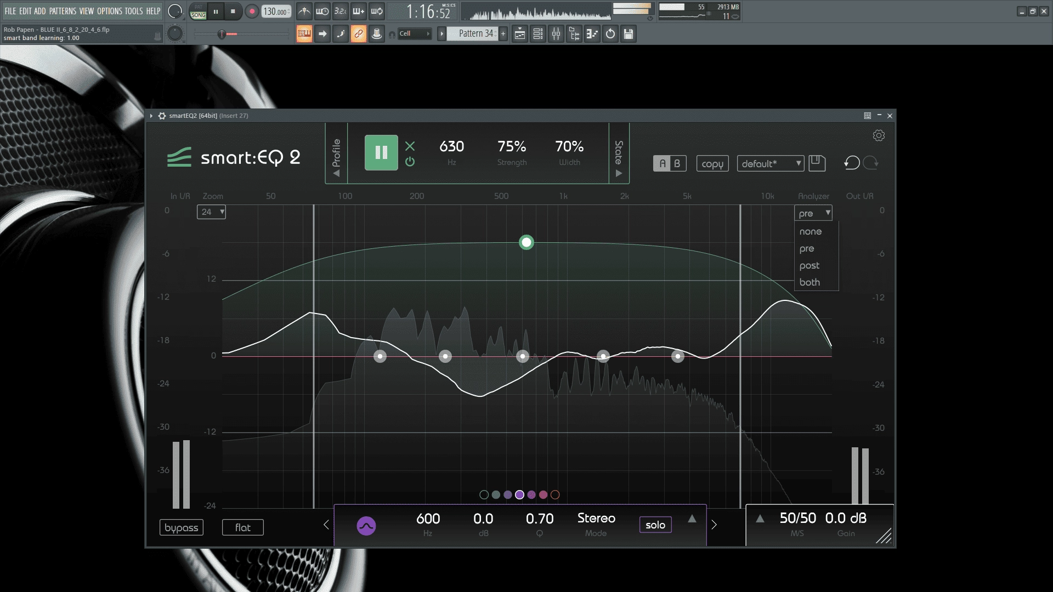This screenshot has height=592, width=1053.
Task: Select state B
Action: [x=677, y=163]
